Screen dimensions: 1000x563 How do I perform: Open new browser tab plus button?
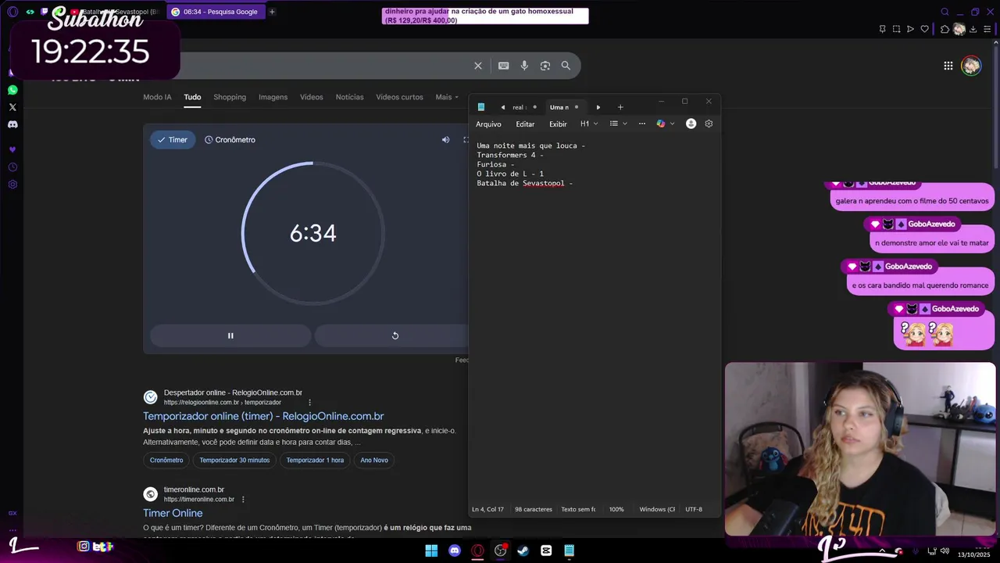(272, 12)
